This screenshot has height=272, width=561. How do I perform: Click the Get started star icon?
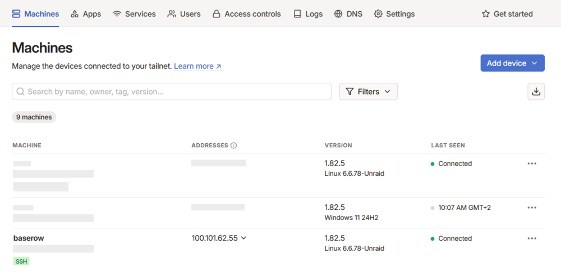pyautogui.click(x=485, y=14)
